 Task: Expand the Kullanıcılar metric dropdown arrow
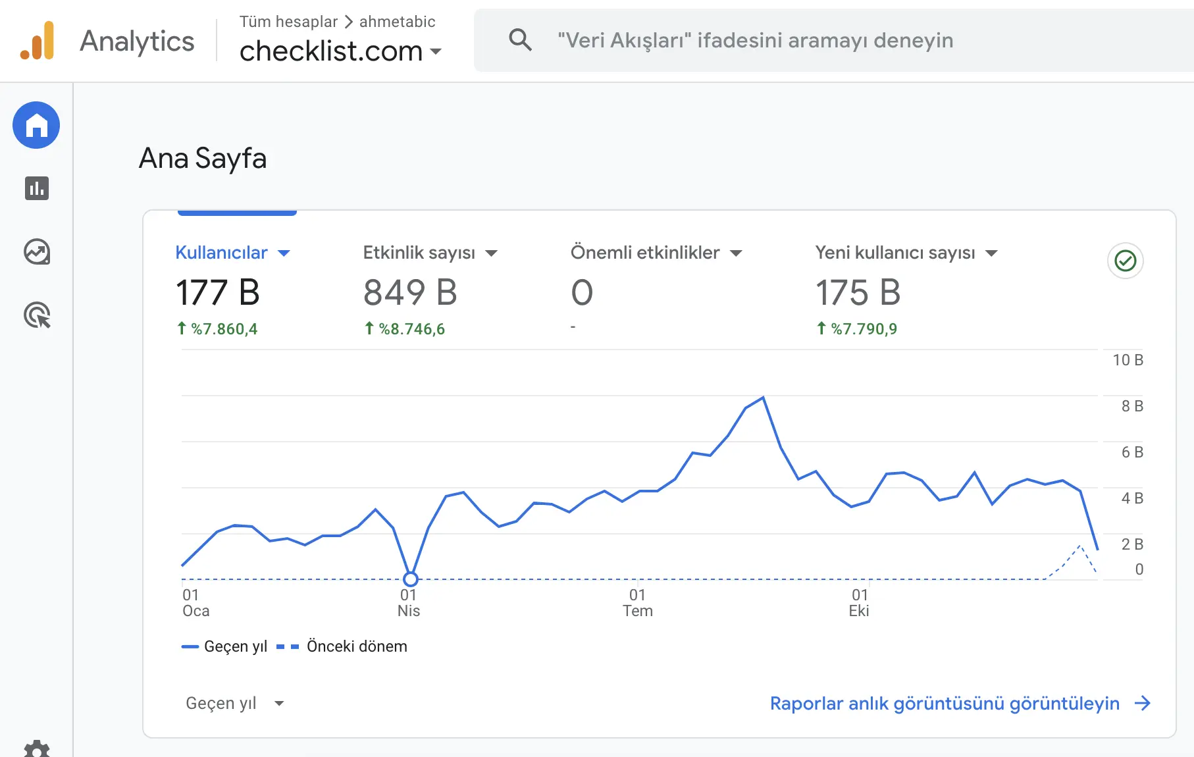coord(284,253)
